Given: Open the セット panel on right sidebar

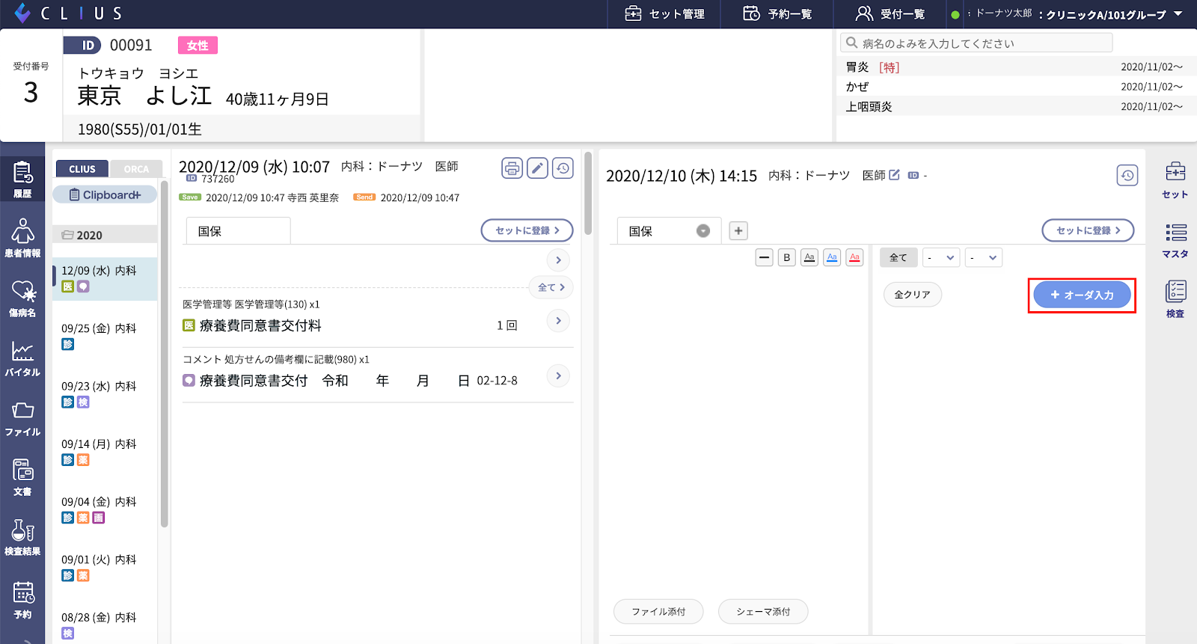Looking at the screenshot, I should [x=1175, y=180].
